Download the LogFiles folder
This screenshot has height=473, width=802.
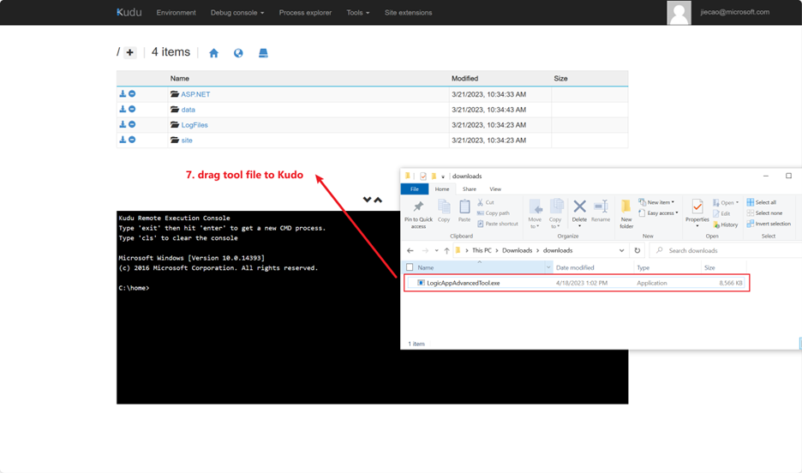tap(123, 125)
